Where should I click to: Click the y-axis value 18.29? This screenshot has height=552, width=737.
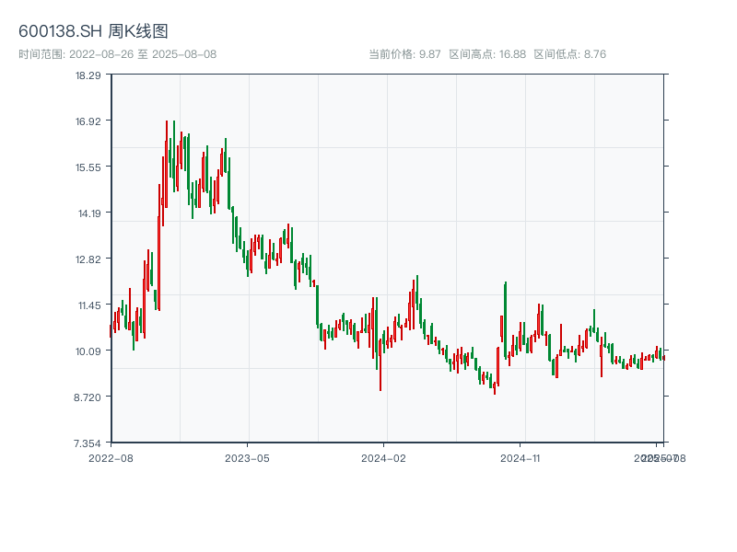pyautogui.click(x=88, y=75)
